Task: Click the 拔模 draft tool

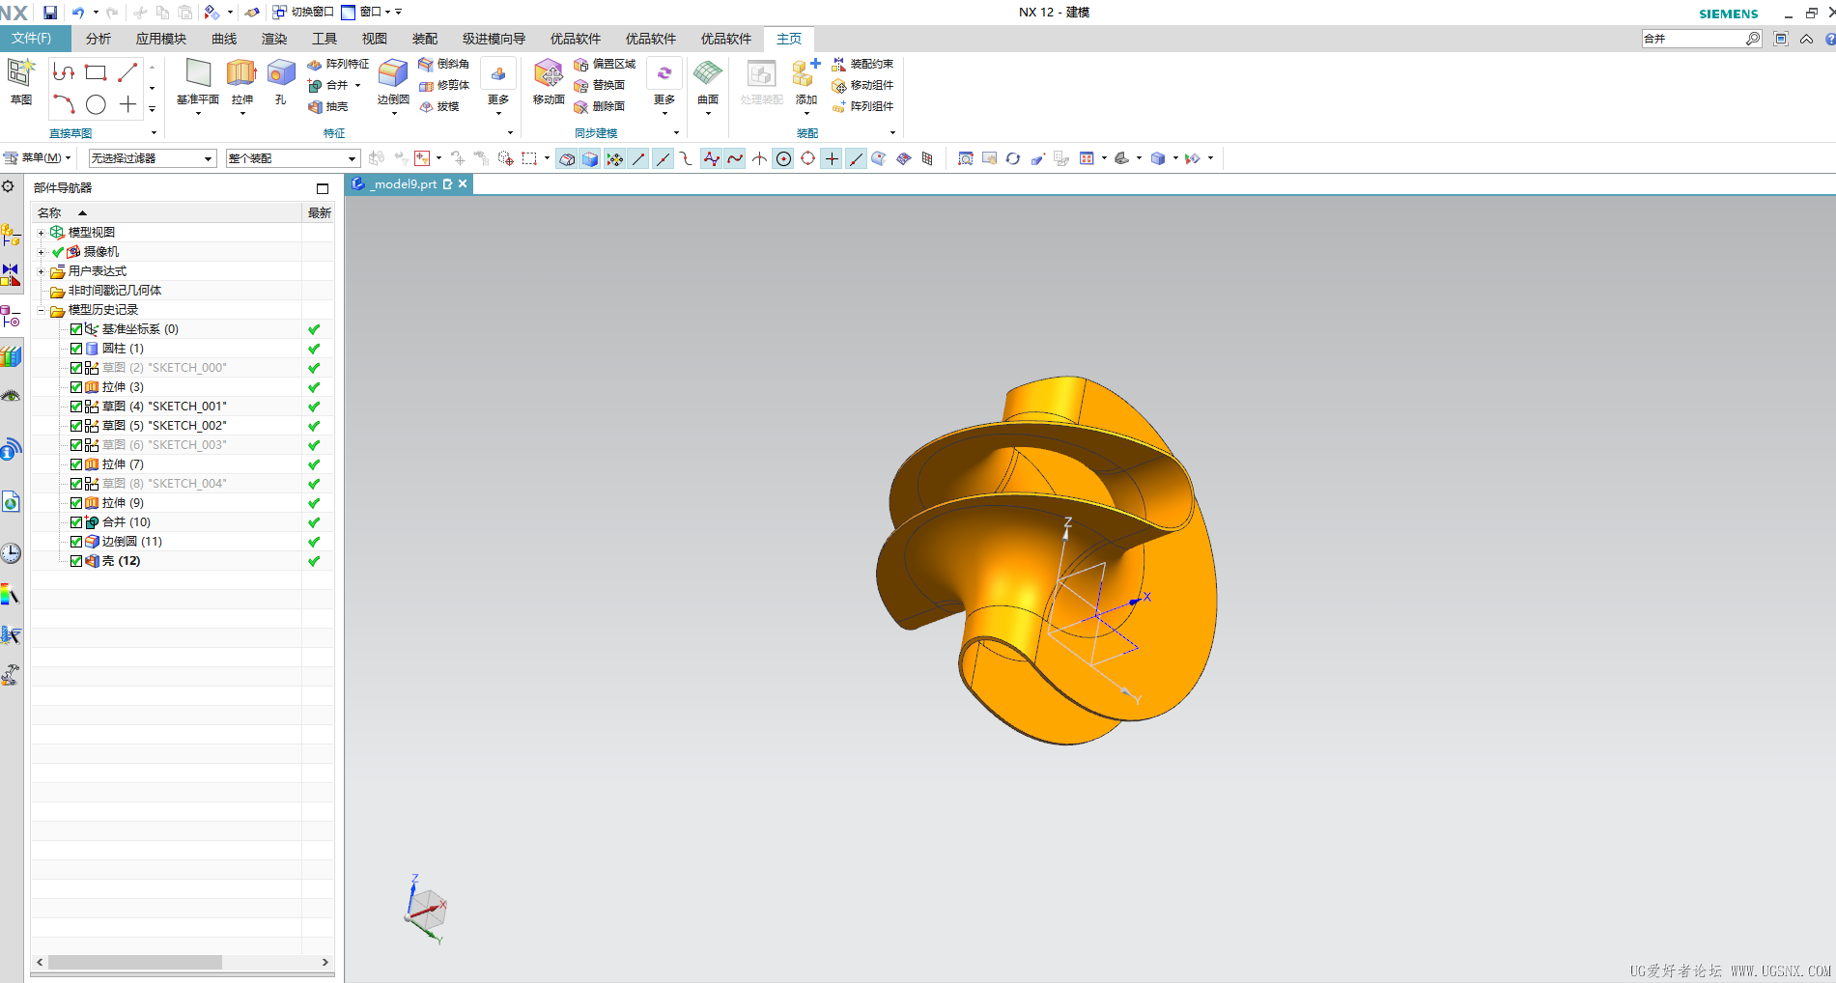Action: click(x=439, y=106)
